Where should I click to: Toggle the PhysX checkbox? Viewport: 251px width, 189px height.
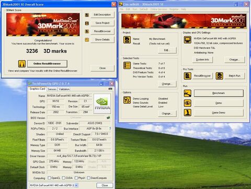click(x=76, y=178)
